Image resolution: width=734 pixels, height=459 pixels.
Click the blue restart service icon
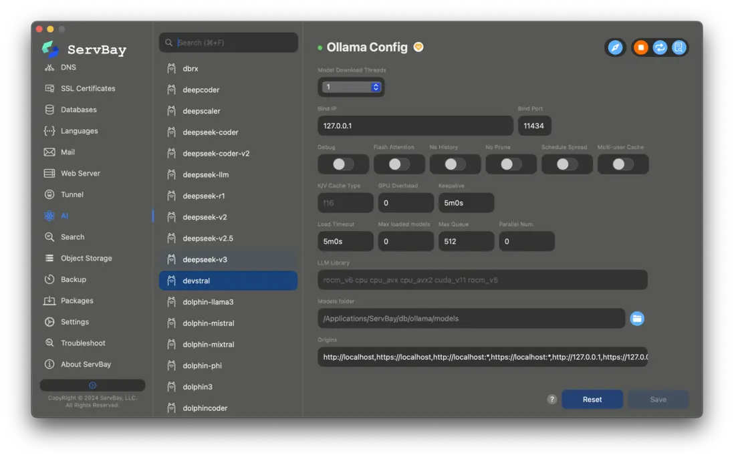pyautogui.click(x=660, y=47)
